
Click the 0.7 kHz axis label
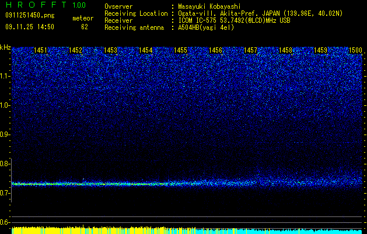(x=5, y=193)
